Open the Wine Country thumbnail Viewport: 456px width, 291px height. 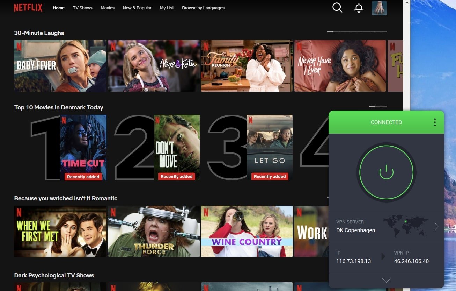click(247, 232)
